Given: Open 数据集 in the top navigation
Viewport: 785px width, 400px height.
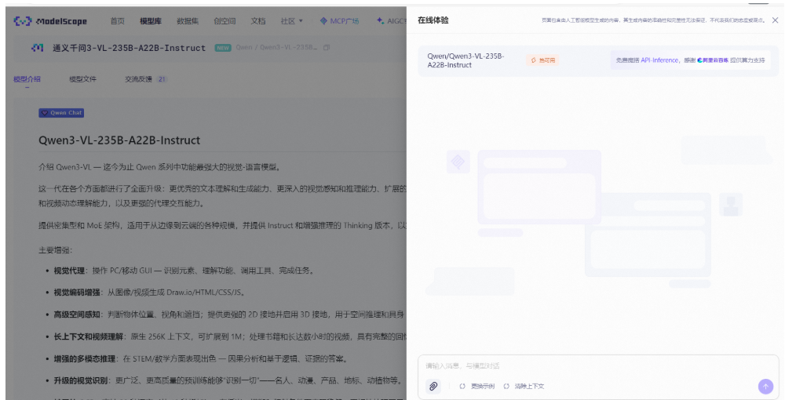Looking at the screenshot, I should point(188,21).
